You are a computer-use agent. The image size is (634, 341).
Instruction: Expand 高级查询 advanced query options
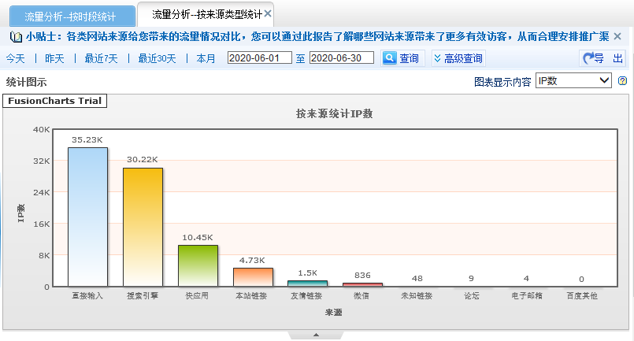click(458, 58)
